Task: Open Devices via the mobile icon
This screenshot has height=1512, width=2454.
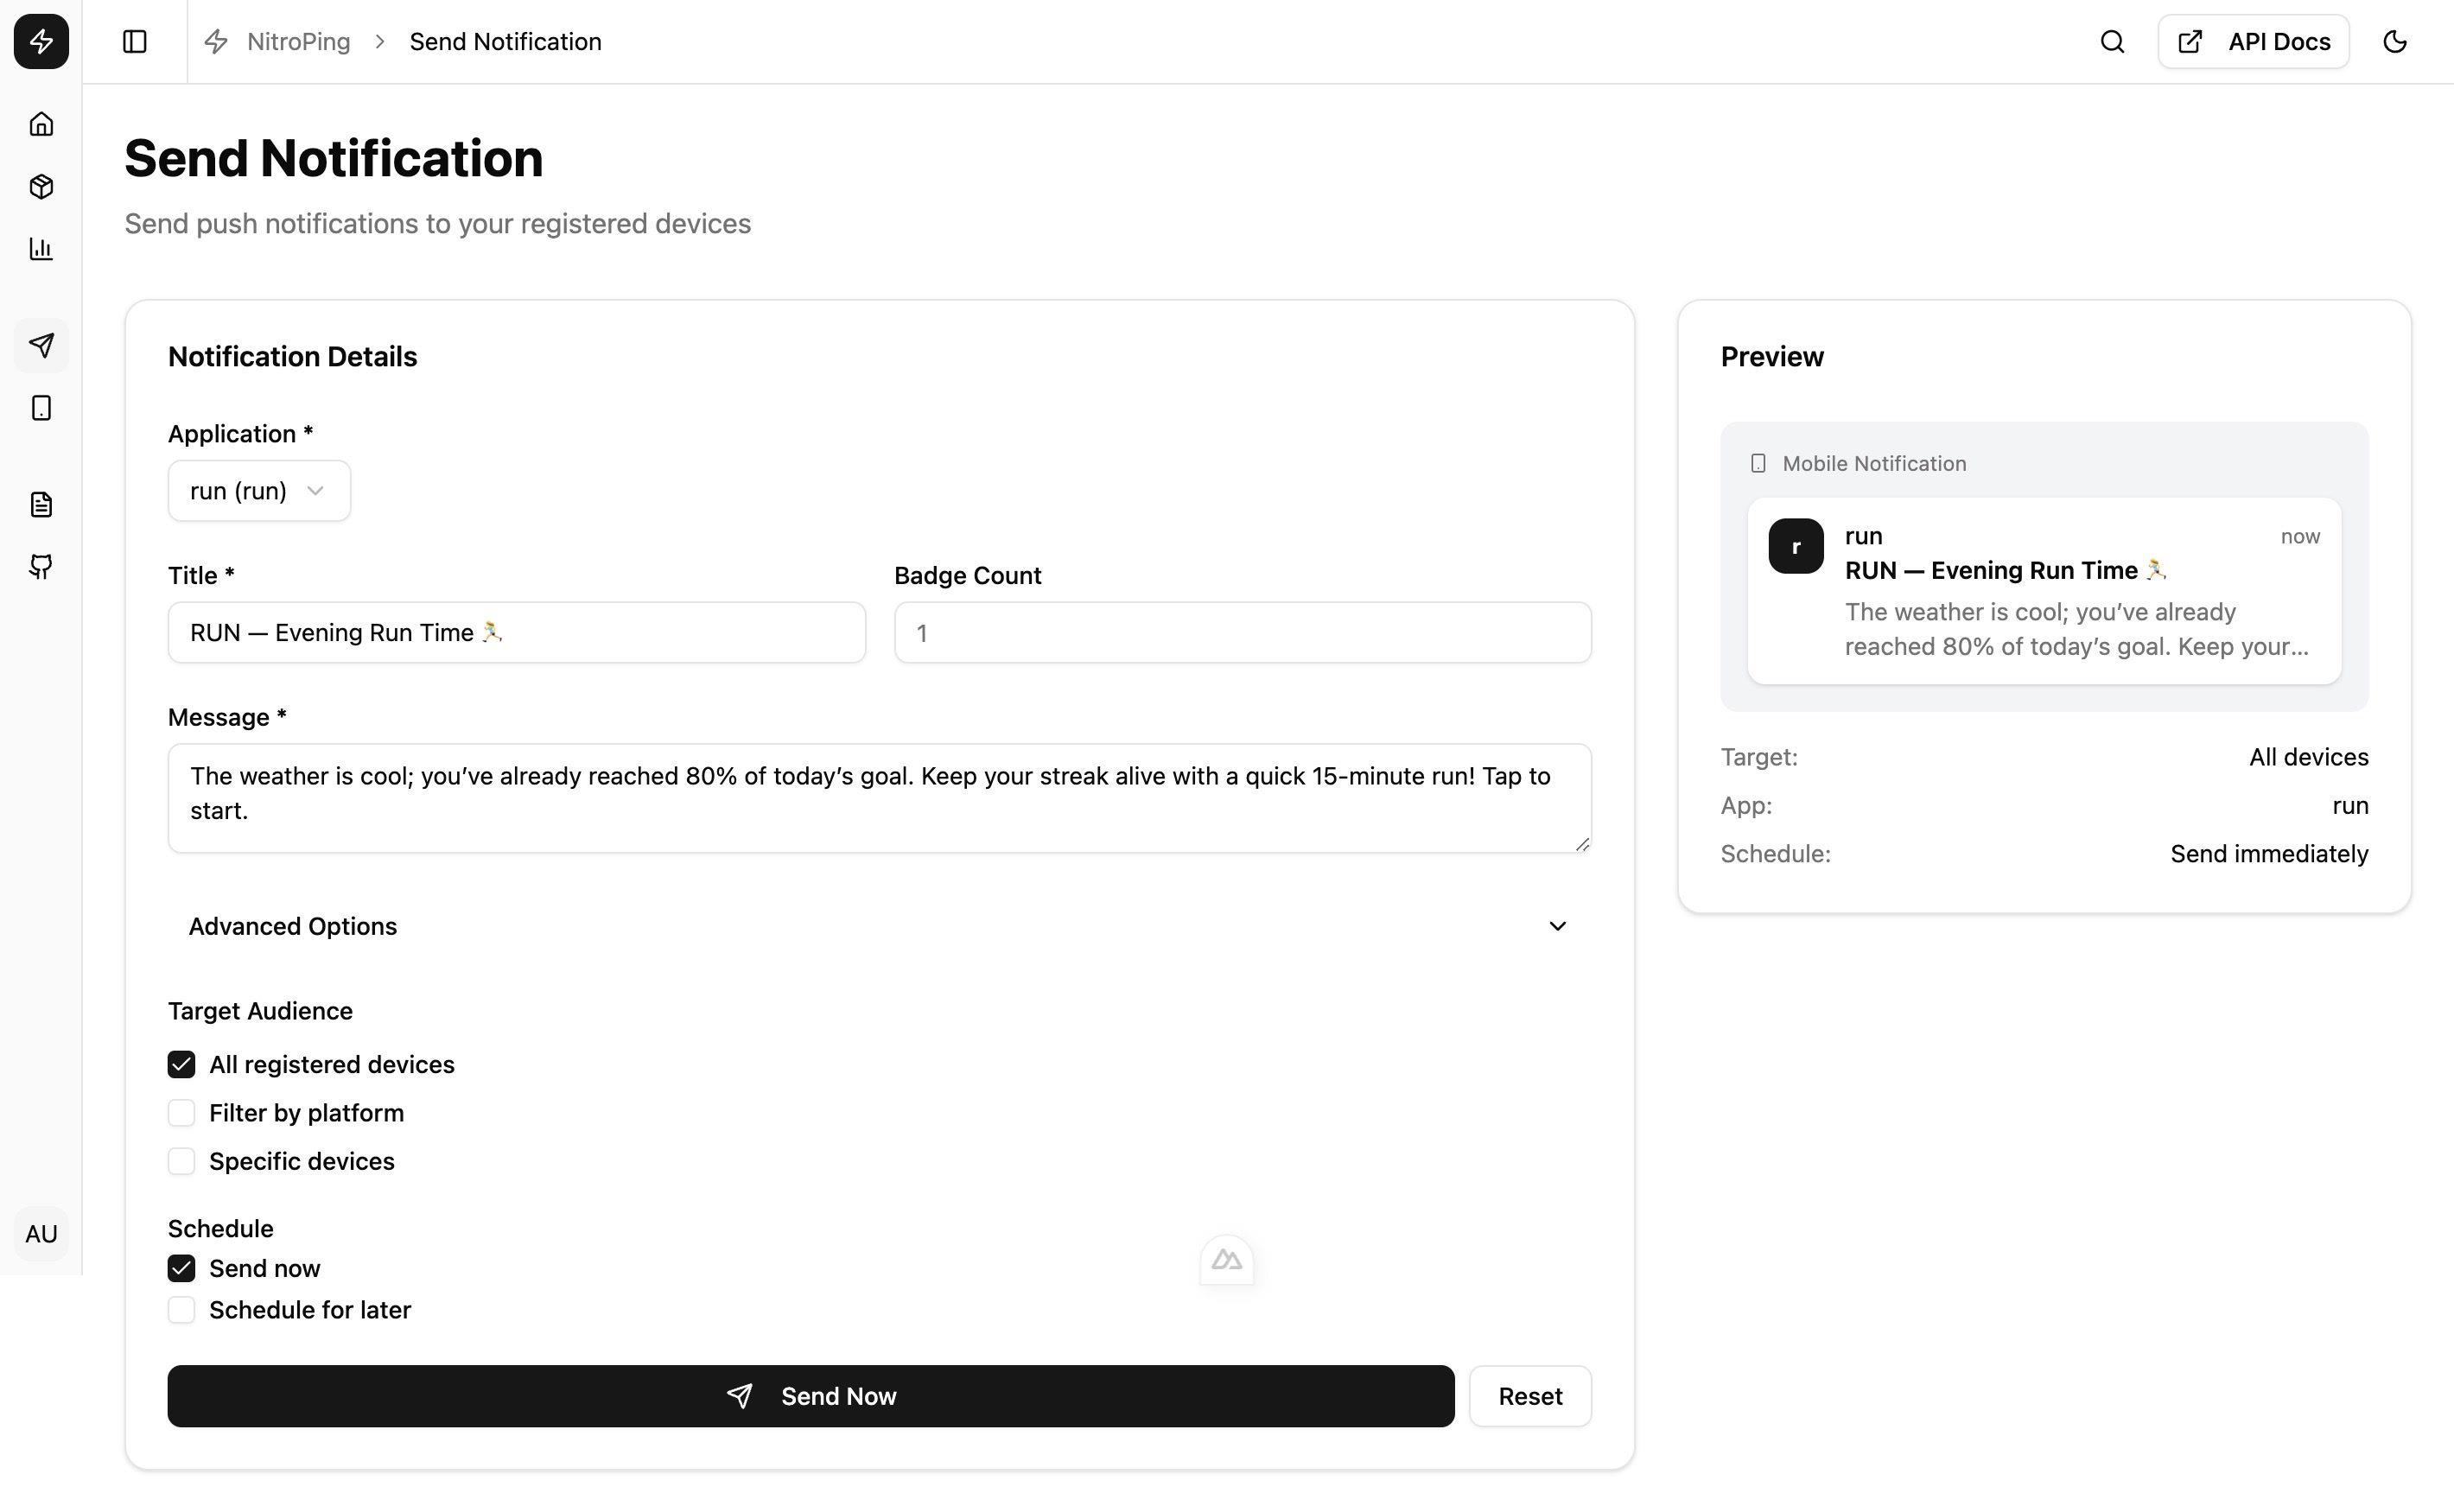Action: [41, 407]
